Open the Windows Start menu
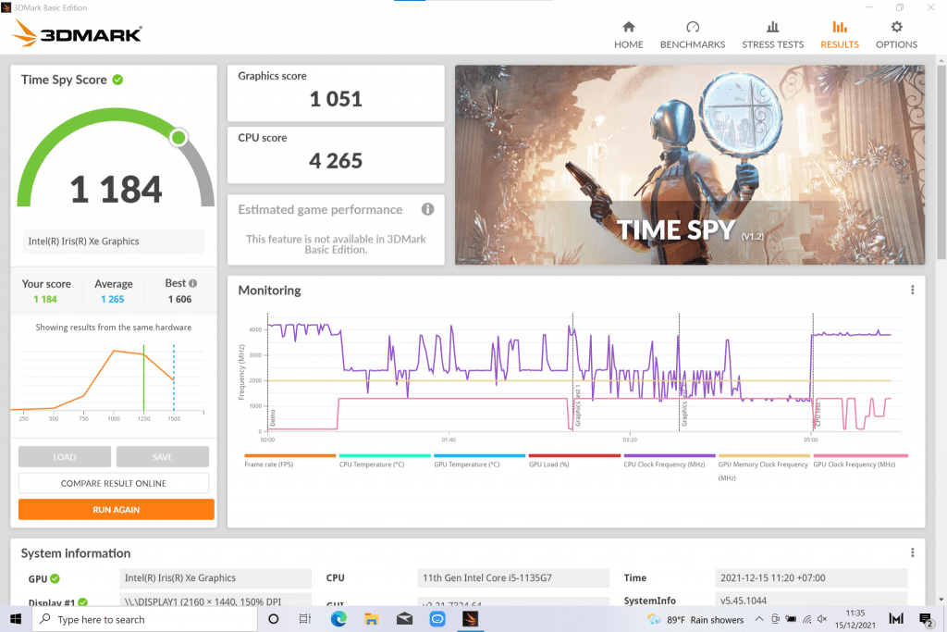947x632 pixels. [16, 619]
